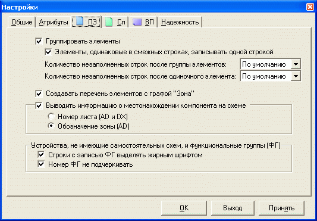Uncheck Номер ФГ не подчеркивать

[41, 164]
